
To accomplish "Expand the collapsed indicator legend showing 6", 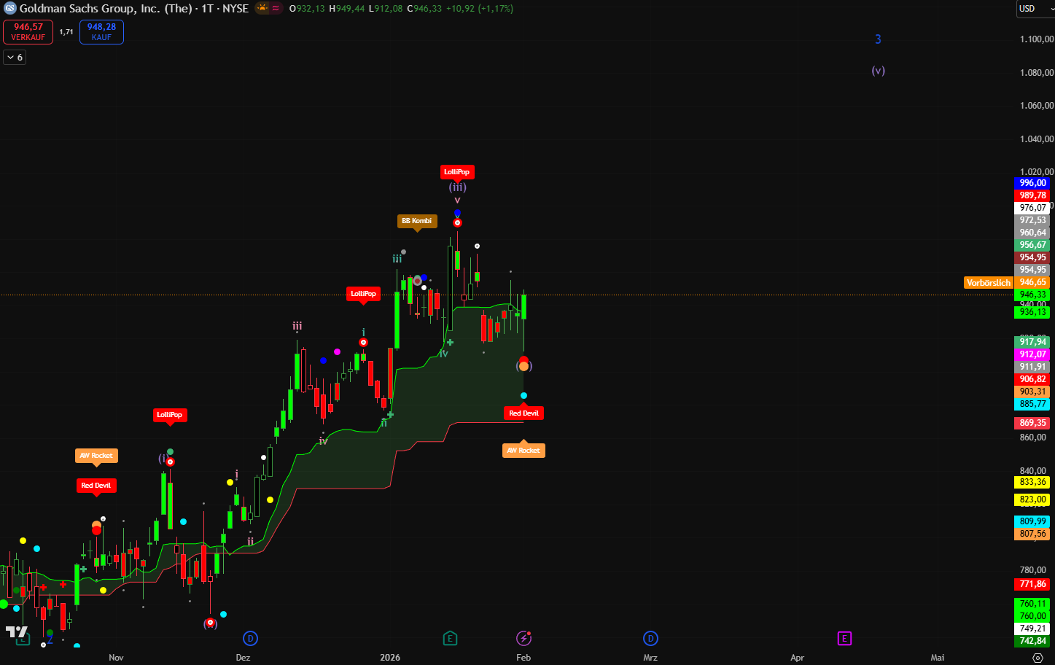I will tap(15, 58).
